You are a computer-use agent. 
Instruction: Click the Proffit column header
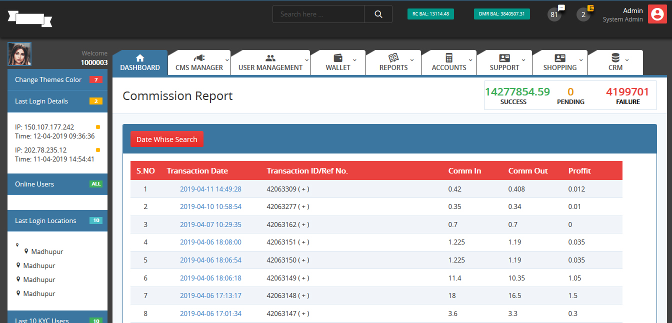pyautogui.click(x=579, y=171)
